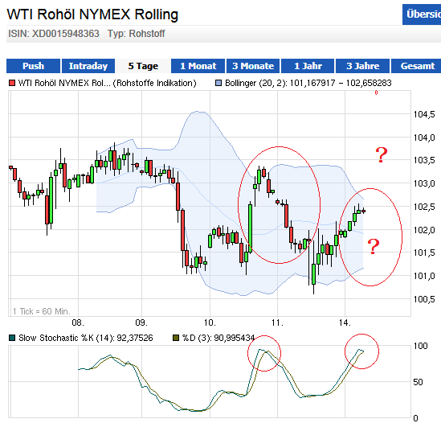The height and width of the screenshot is (423, 441).
Task: Click the ISIN: XD0015948363 text
Action: pyautogui.click(x=54, y=34)
